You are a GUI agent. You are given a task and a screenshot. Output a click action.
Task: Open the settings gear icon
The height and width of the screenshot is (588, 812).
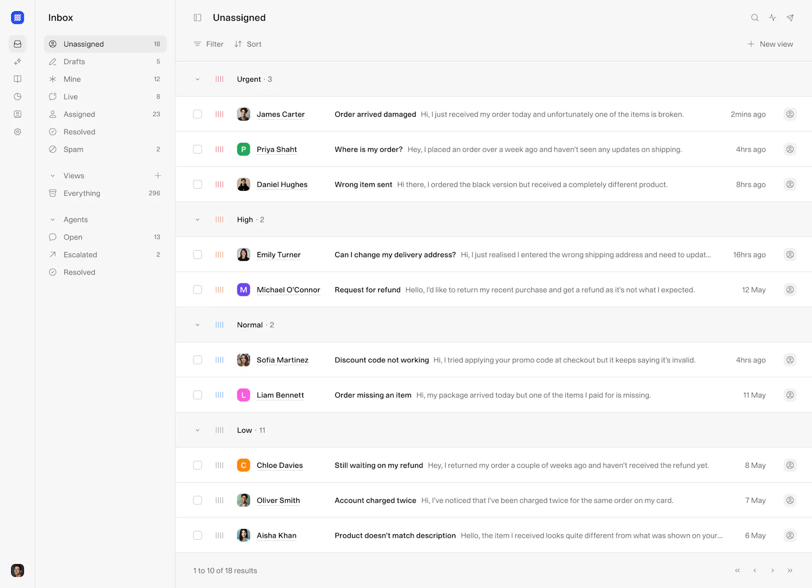click(x=18, y=132)
